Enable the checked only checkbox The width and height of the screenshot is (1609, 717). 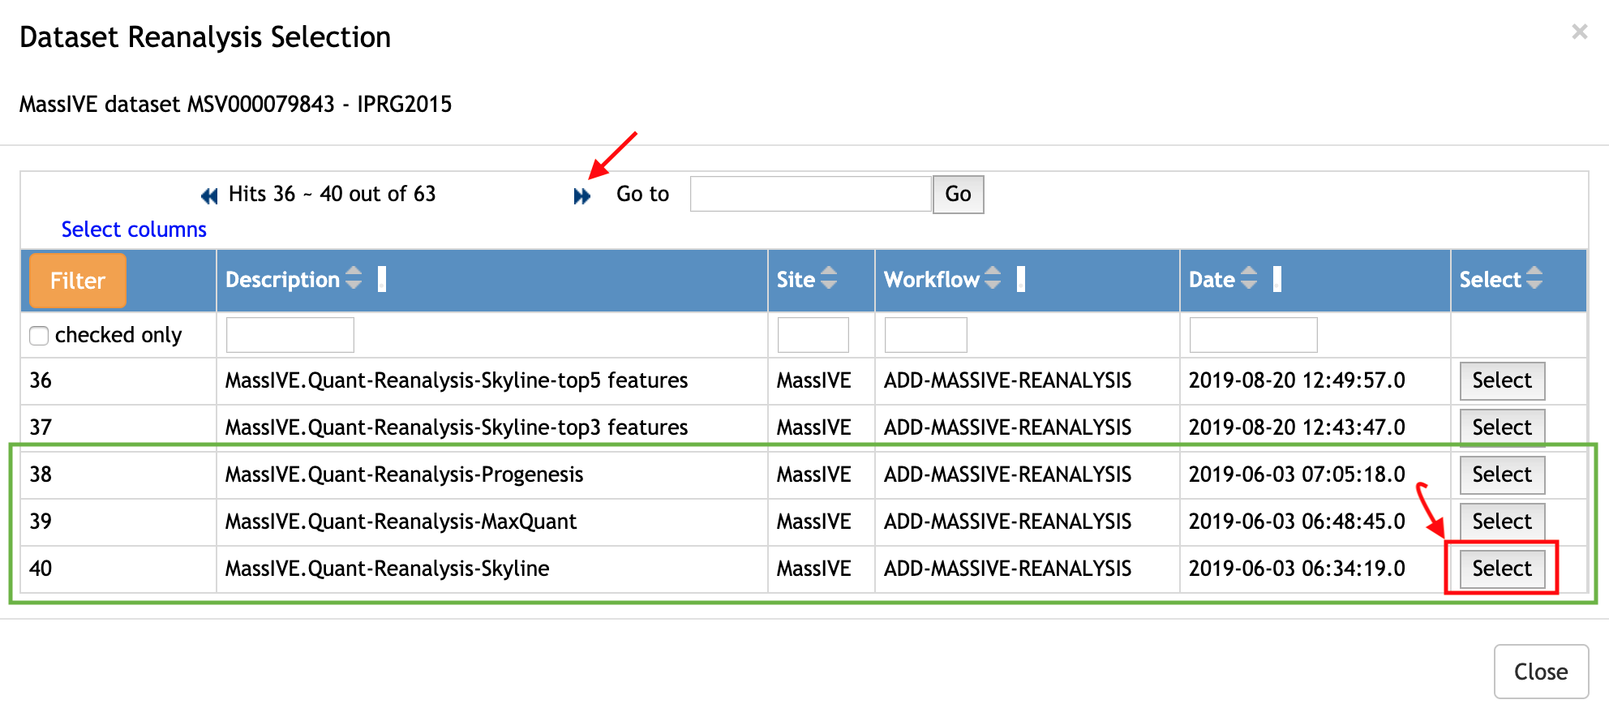[39, 336]
